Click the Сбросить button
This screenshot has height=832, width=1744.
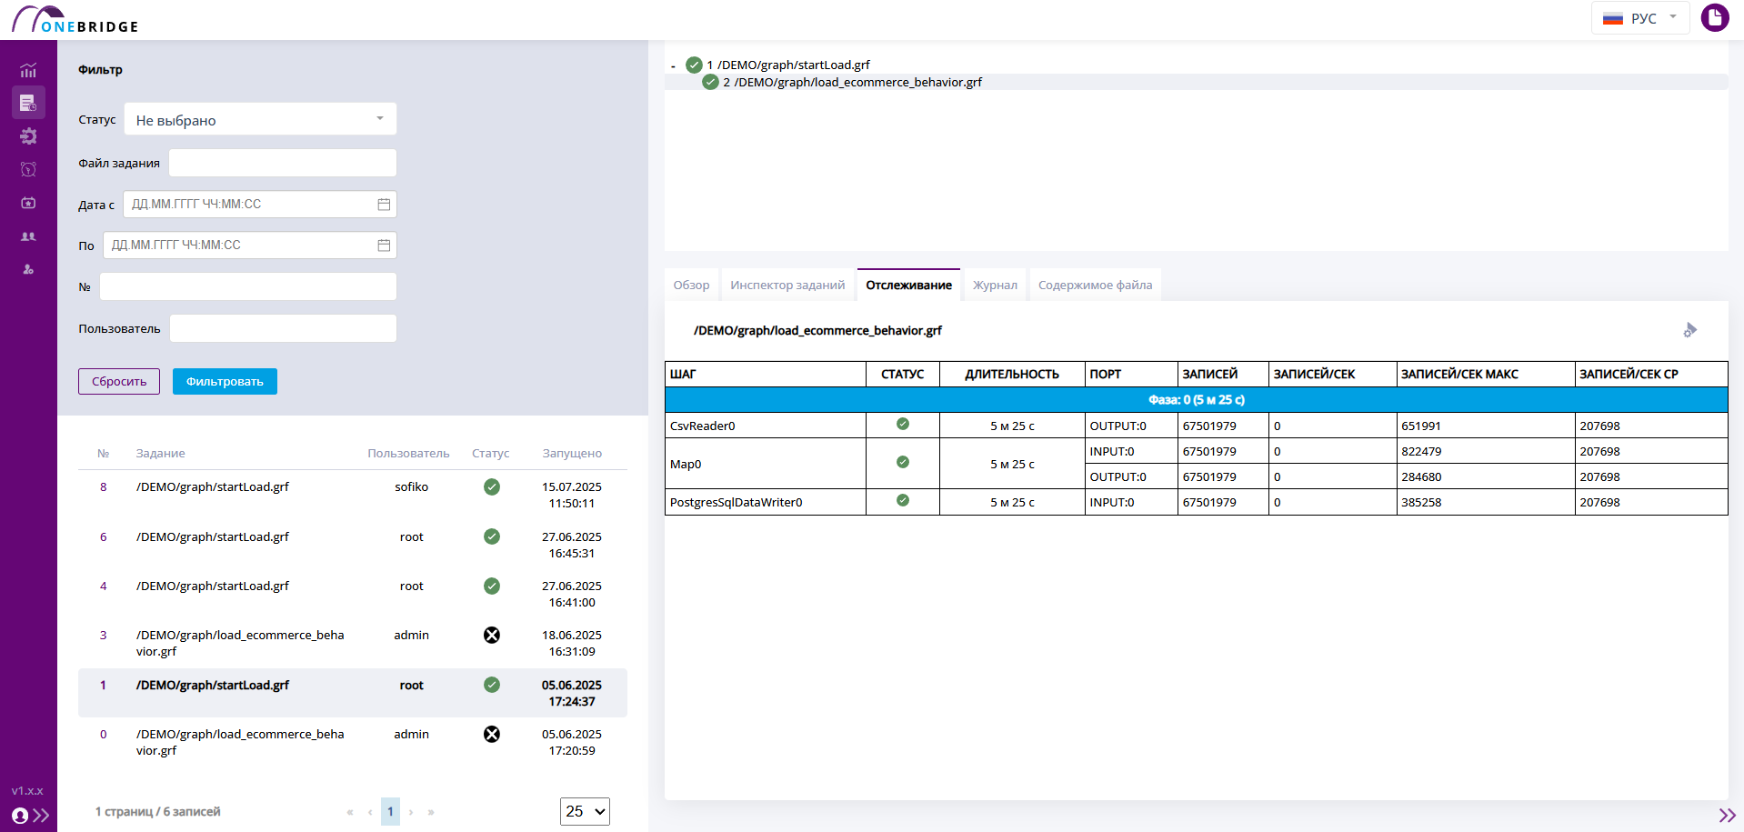point(119,381)
